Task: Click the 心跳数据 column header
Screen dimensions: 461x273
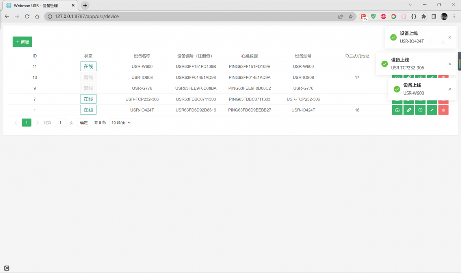Action: 249,56
